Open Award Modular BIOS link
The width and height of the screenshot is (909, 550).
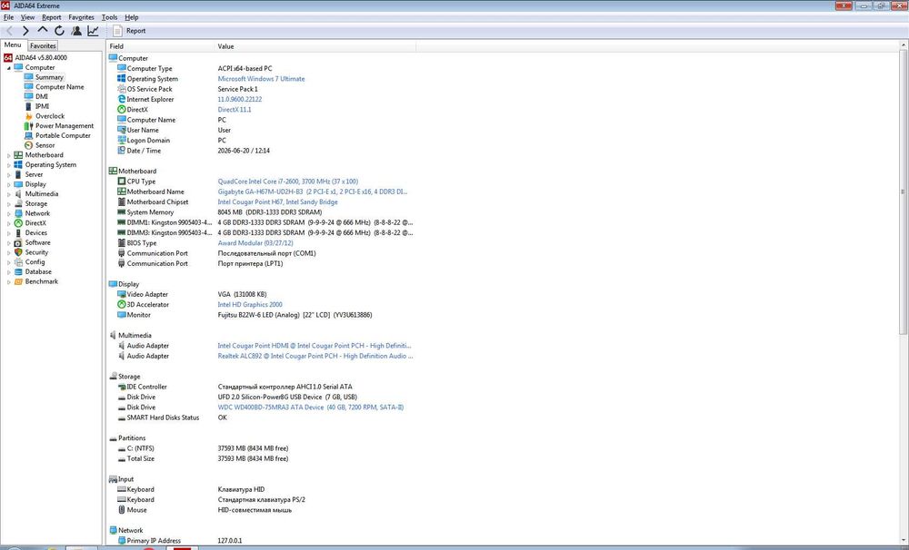tap(255, 243)
